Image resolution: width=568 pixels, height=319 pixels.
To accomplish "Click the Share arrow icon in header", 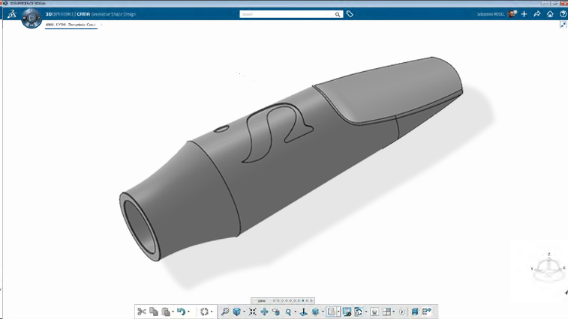I will [537, 14].
